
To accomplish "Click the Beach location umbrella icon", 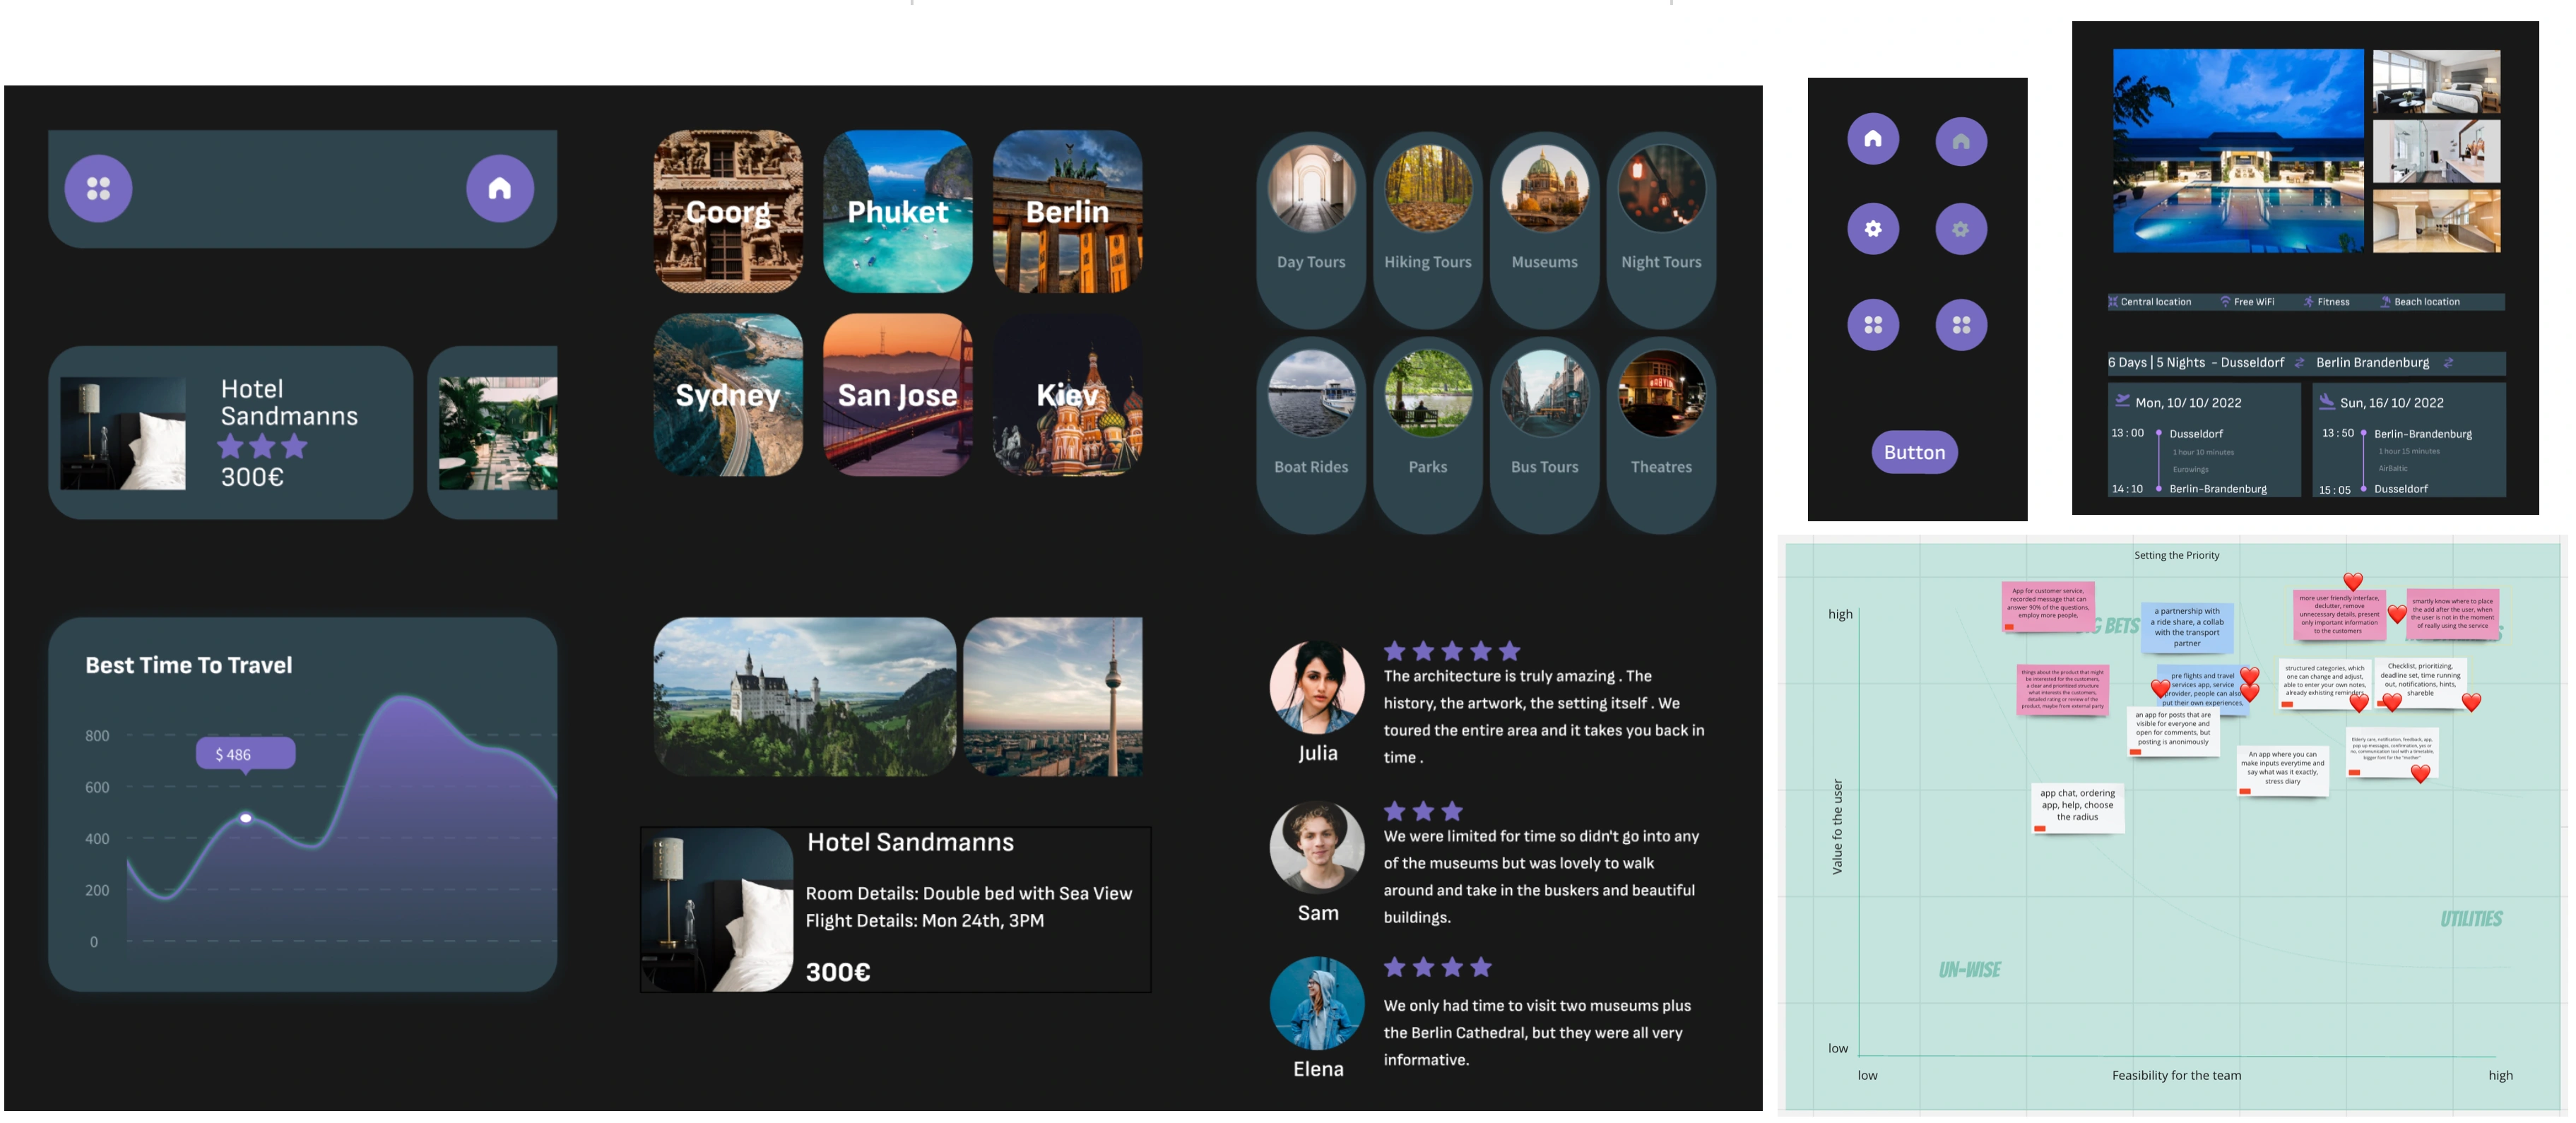I will [2385, 301].
